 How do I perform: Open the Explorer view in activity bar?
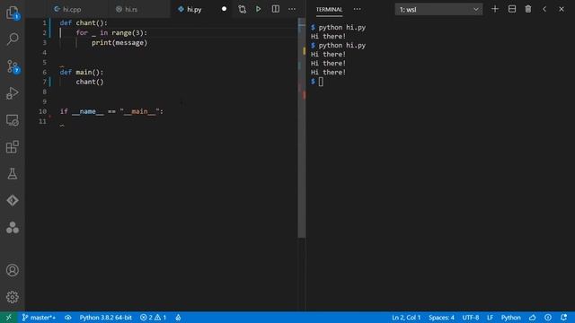point(13,13)
